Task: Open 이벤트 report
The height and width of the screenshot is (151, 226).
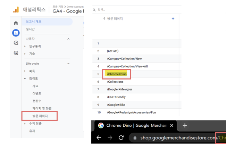Action: pyautogui.click(x=37, y=93)
